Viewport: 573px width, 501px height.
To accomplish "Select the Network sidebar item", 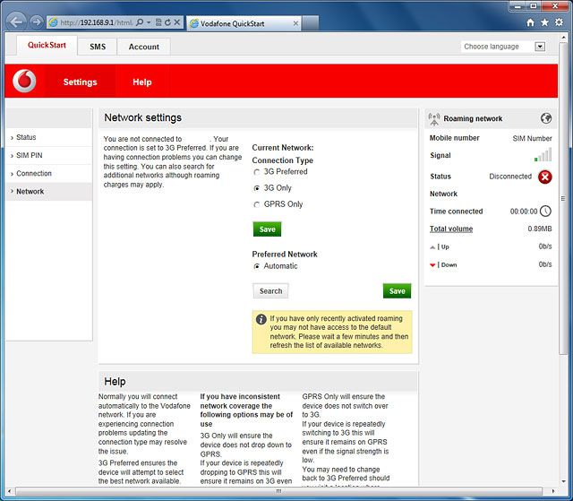I will tap(49, 192).
